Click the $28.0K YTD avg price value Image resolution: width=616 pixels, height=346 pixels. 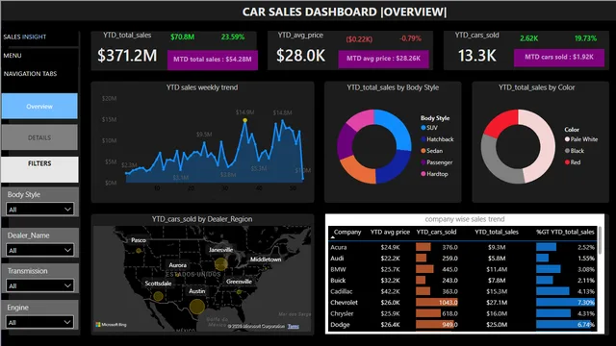click(300, 56)
